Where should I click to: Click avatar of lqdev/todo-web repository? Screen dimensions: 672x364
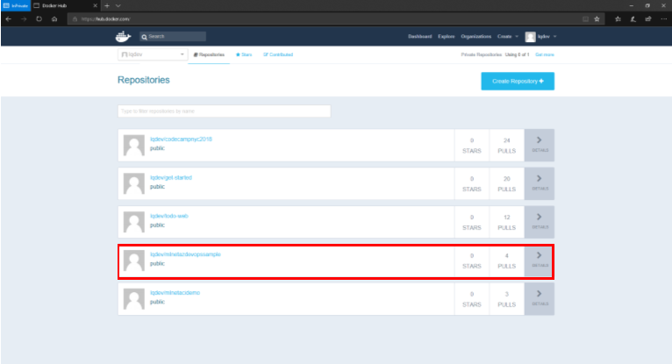point(134,222)
